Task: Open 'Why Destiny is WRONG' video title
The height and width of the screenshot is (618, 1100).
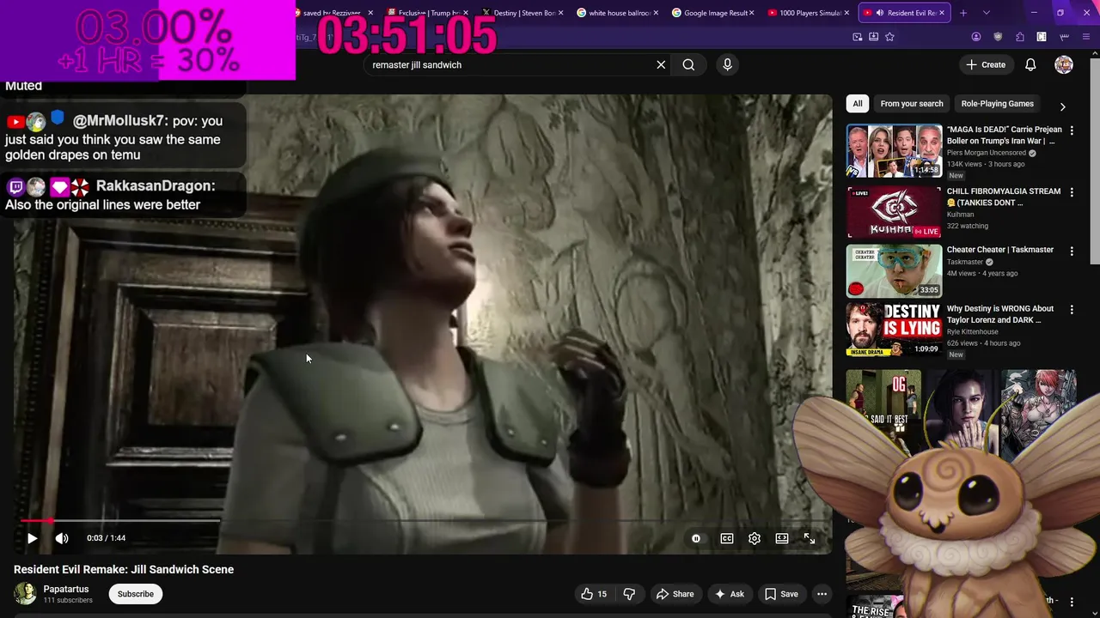Action: click(1000, 314)
